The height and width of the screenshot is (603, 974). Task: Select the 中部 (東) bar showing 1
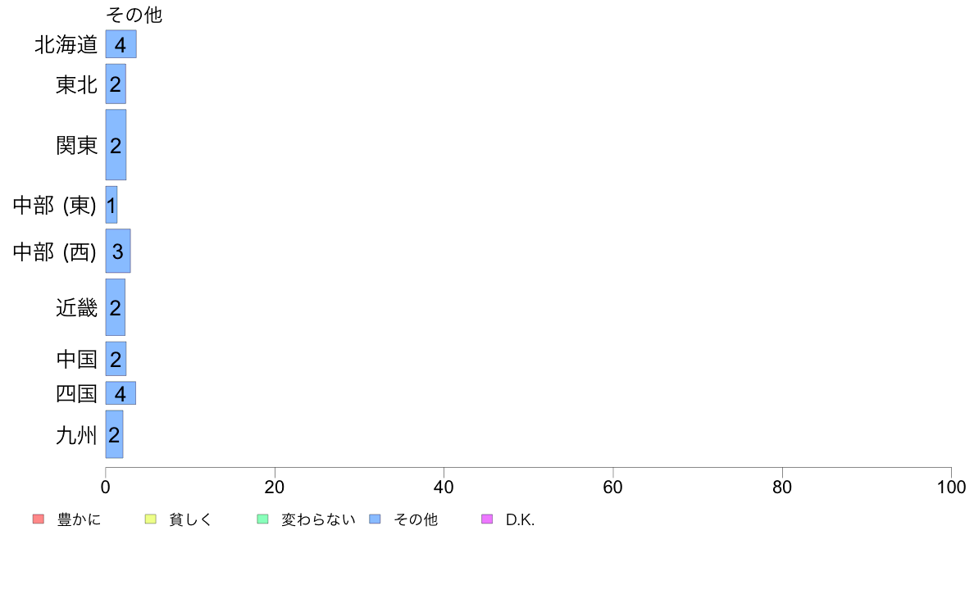pyautogui.click(x=112, y=205)
